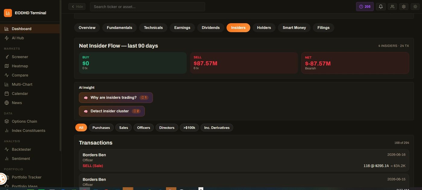Filter transactions by Directors
This screenshot has width=422, height=190.
click(x=167, y=128)
